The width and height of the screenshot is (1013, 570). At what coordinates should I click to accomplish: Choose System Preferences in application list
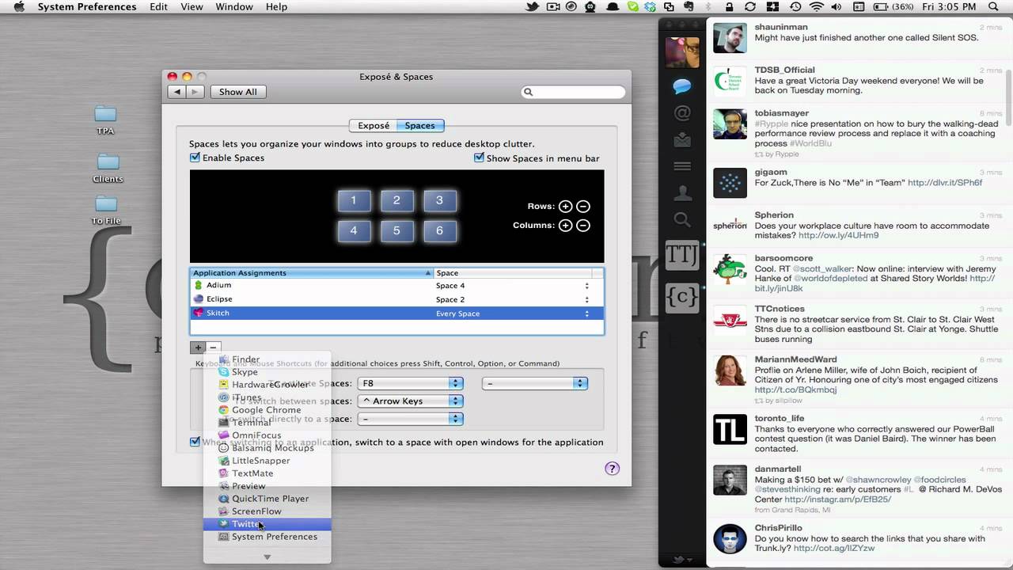(x=267, y=537)
